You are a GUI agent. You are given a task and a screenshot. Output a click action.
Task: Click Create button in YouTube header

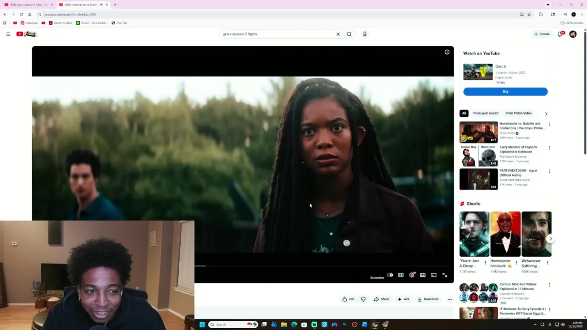pos(542,34)
